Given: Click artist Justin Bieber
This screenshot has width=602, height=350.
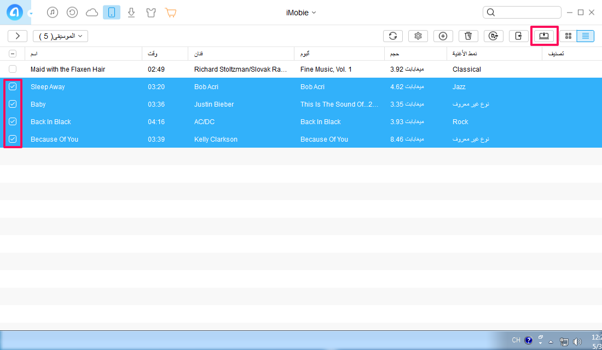Looking at the screenshot, I should [214, 104].
